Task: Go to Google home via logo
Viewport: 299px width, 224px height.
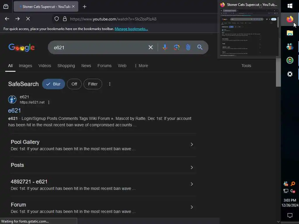Action: [22, 48]
